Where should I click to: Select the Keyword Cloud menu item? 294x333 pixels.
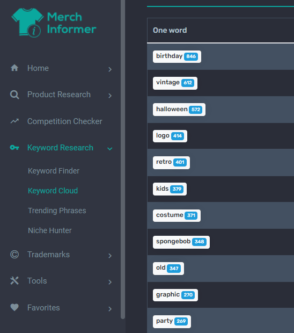[53, 191]
